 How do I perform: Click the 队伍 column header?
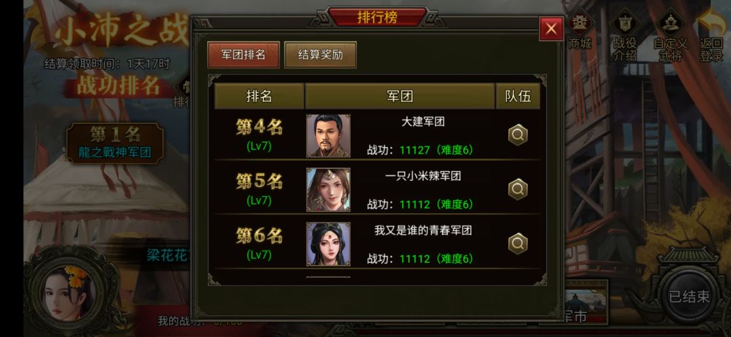tap(518, 96)
